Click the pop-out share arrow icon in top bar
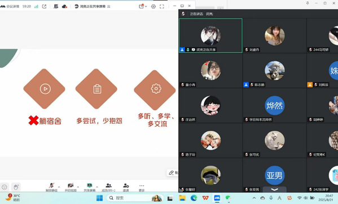338x204 pixels. click(x=44, y=6)
